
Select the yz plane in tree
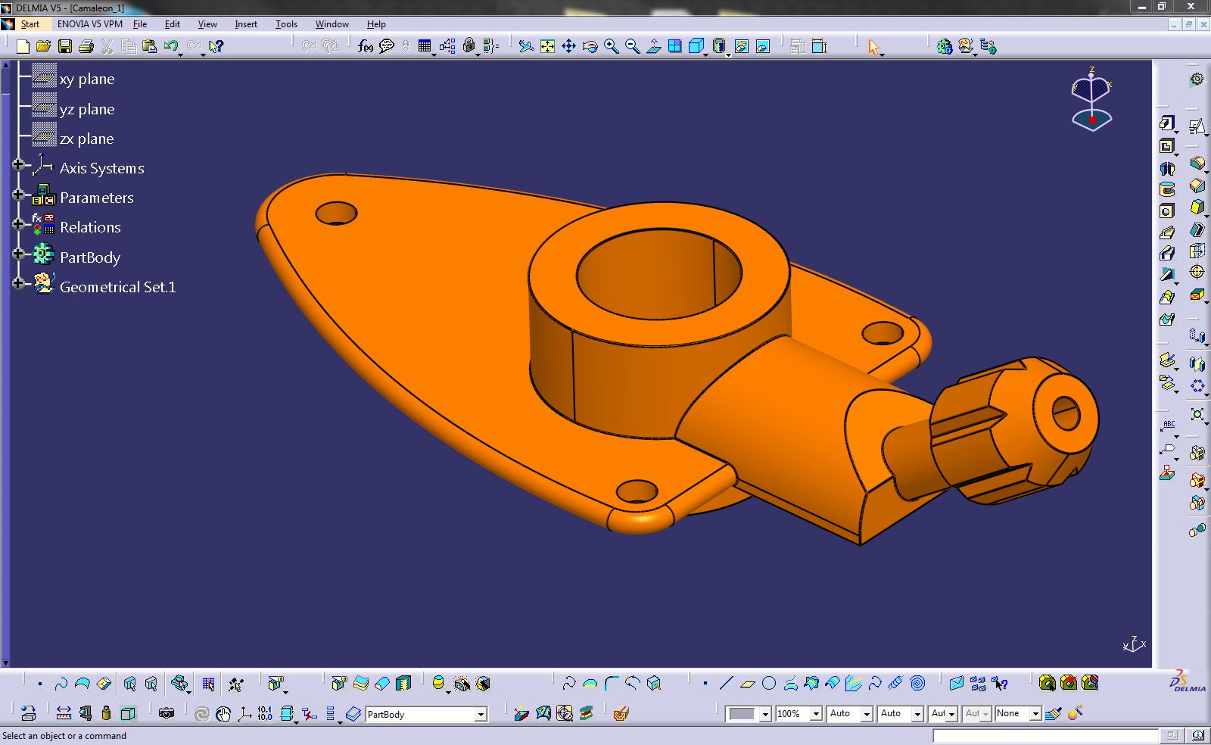87,109
